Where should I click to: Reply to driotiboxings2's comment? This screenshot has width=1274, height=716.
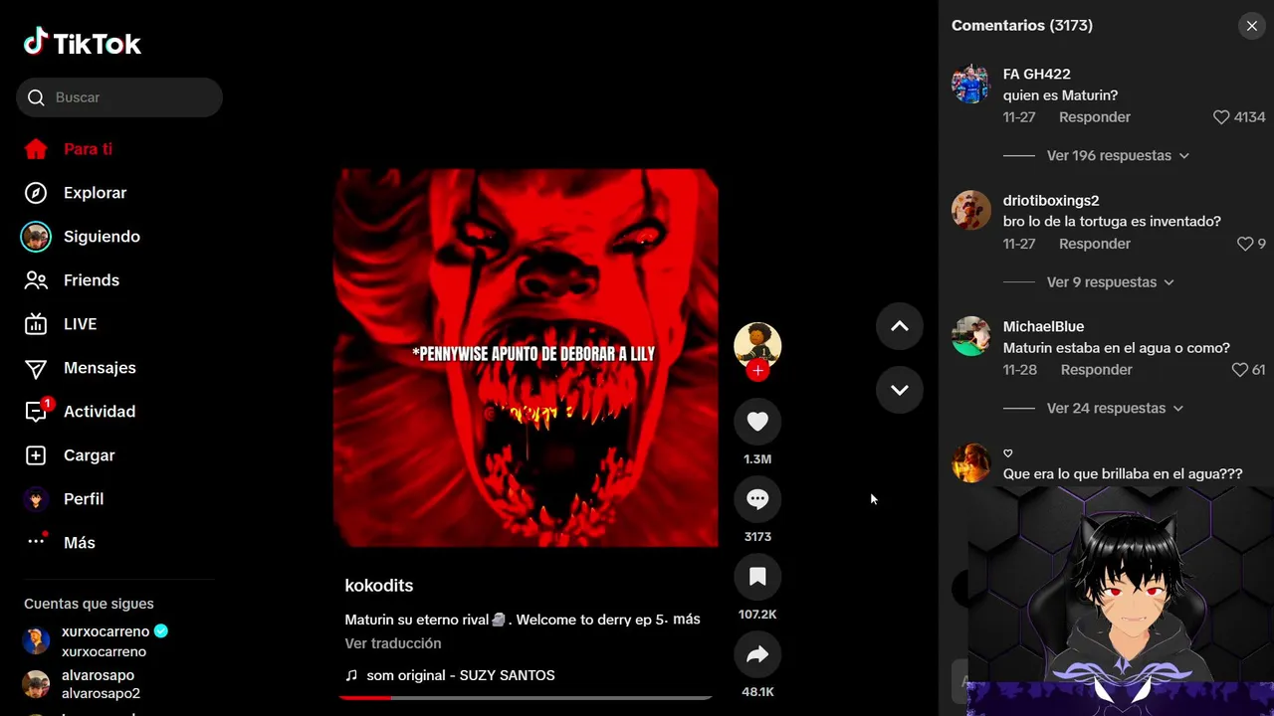click(x=1095, y=244)
